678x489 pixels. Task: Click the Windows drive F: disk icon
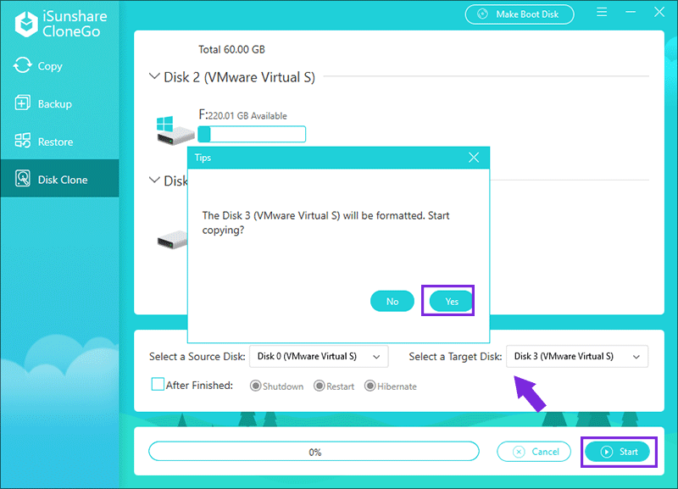pos(174,129)
